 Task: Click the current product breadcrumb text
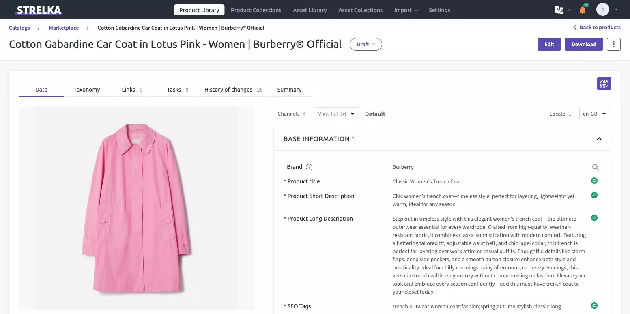coord(181,28)
